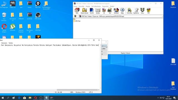Viewport: 178px width, 100px height.
Task: Open the Seçenekler menu in WinRAR
Action: click(x=105, y=6)
